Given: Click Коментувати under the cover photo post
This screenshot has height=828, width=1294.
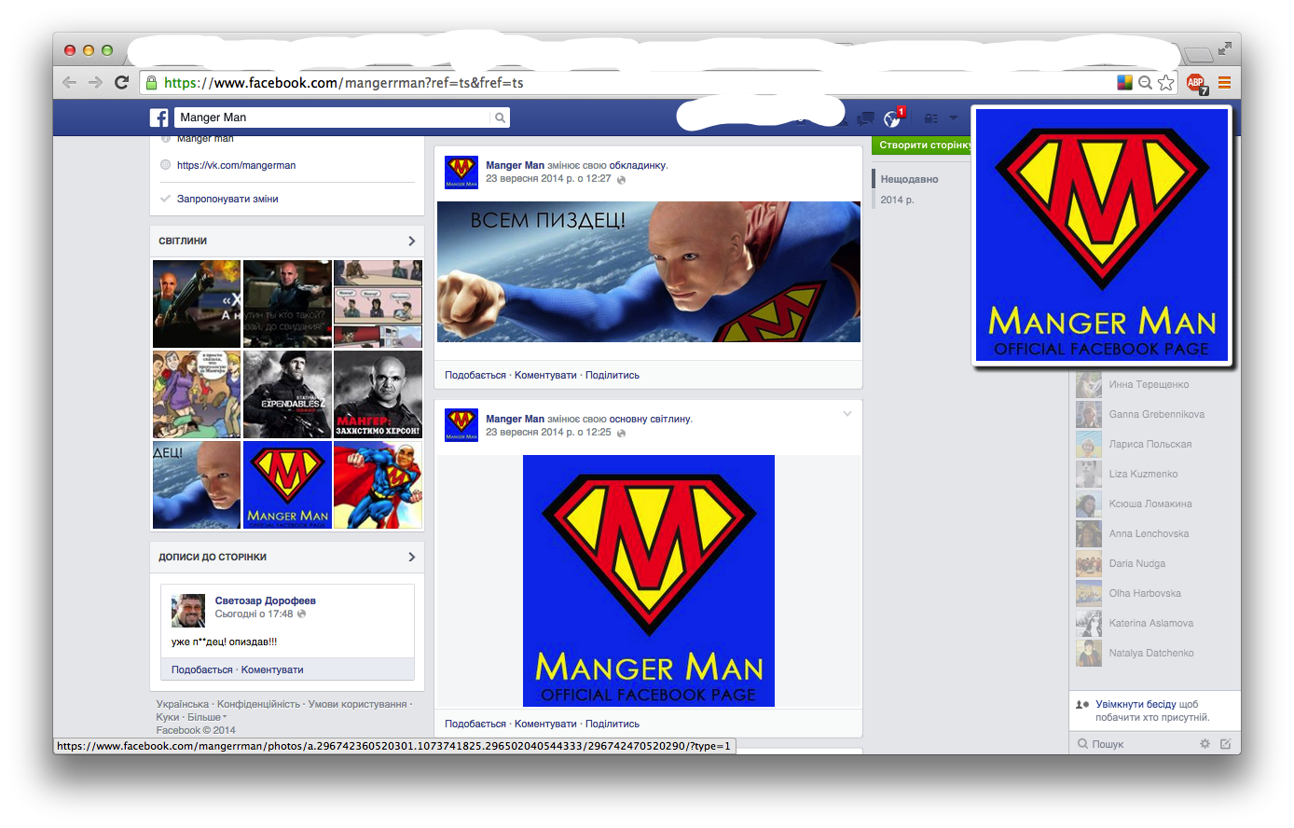Looking at the screenshot, I should [545, 375].
